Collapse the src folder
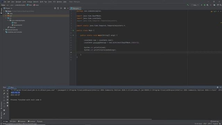 (6, 18)
